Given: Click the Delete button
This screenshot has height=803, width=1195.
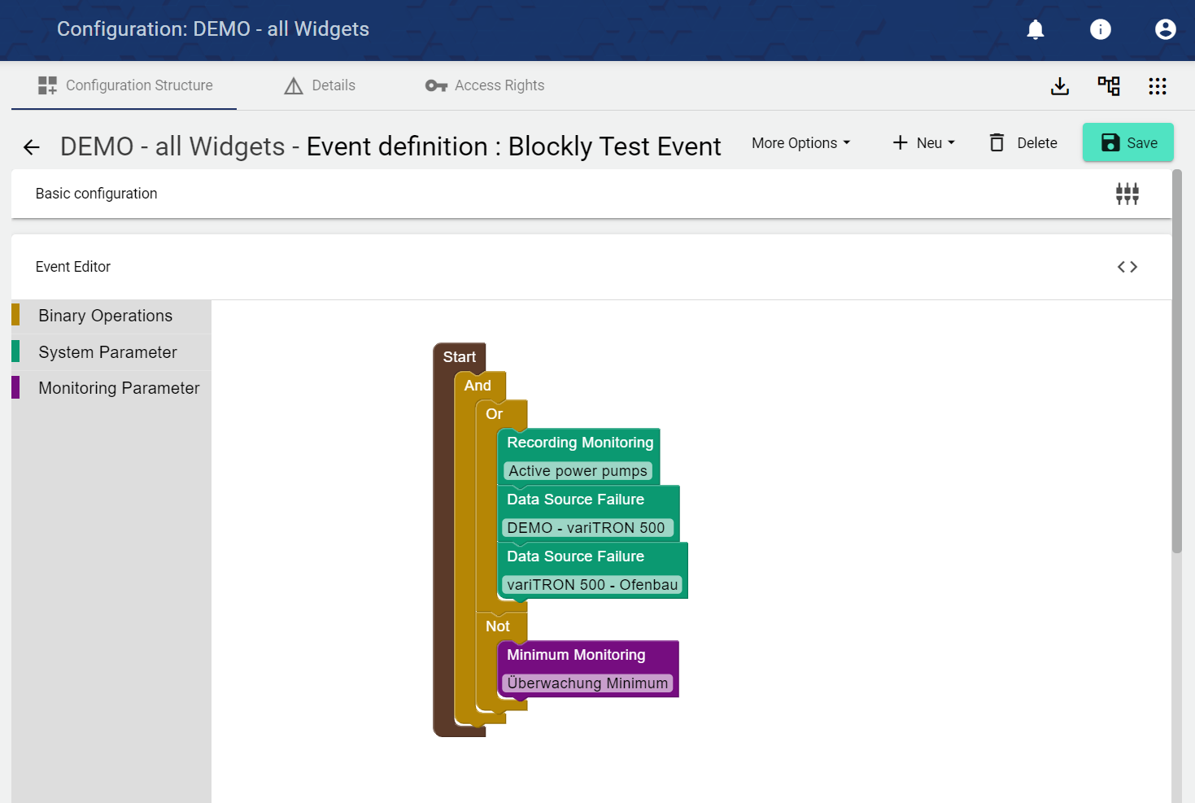Looking at the screenshot, I should click(1023, 143).
